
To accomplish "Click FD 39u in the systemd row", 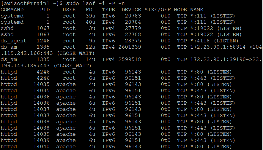I will coord(91,16).
